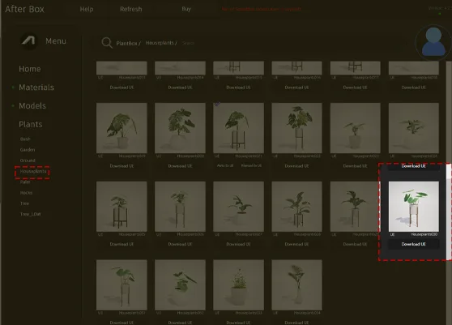Click Download UE under Houseplants028
This screenshot has width=452, height=325.
[296, 244]
